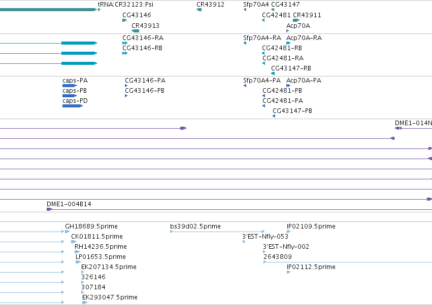Click the bs39d02.5prime EST label
This screenshot has width=432, height=305.
[195, 226]
